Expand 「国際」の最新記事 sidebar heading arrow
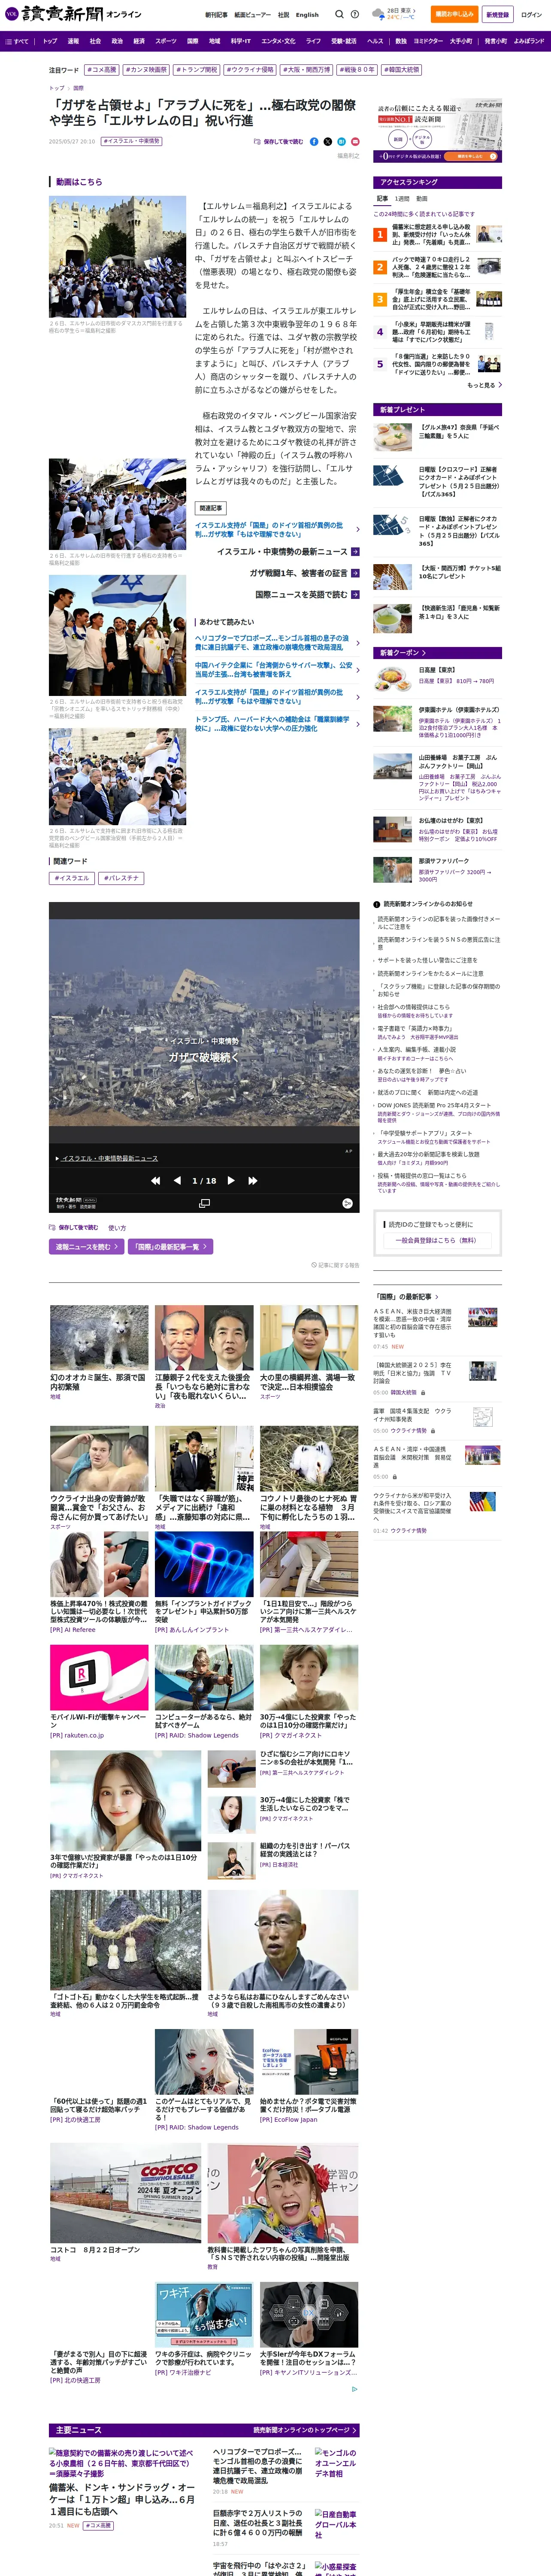Image resolution: width=551 pixels, height=2576 pixels. click(437, 1297)
